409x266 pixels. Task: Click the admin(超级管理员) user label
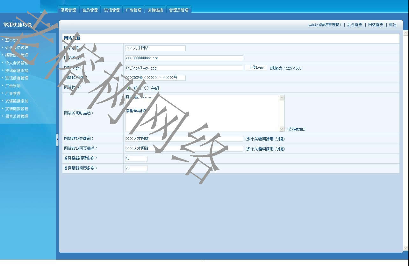pyautogui.click(x=325, y=25)
